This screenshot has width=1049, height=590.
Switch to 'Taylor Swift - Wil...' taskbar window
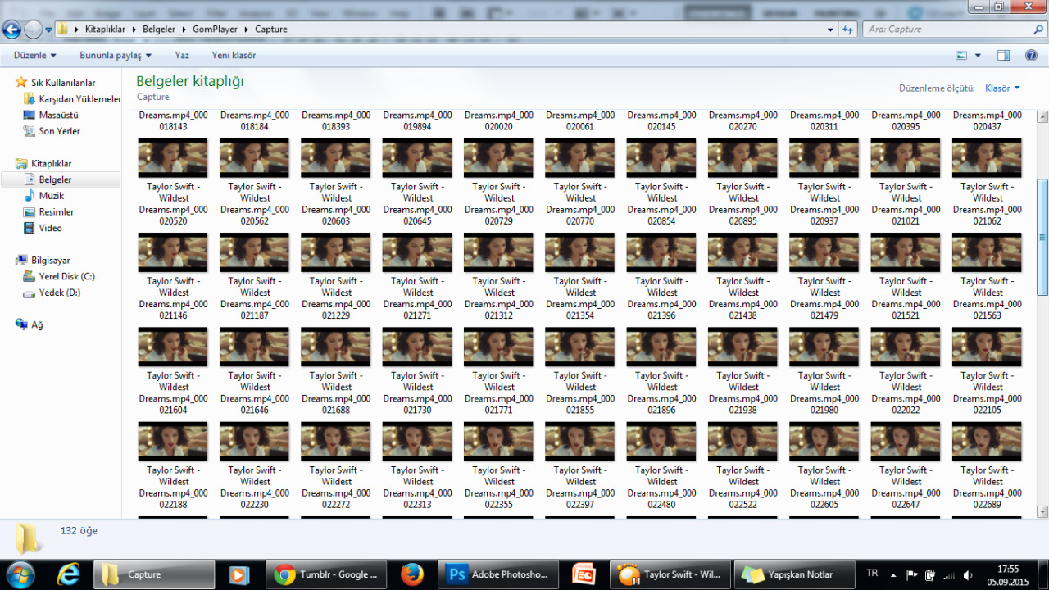pyautogui.click(x=670, y=574)
